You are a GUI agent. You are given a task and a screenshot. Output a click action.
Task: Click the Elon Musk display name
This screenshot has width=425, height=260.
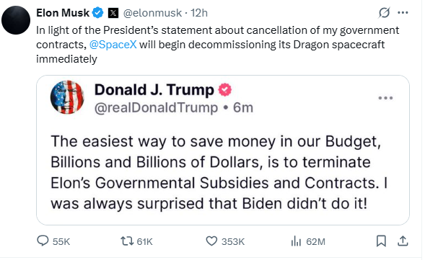pos(63,13)
